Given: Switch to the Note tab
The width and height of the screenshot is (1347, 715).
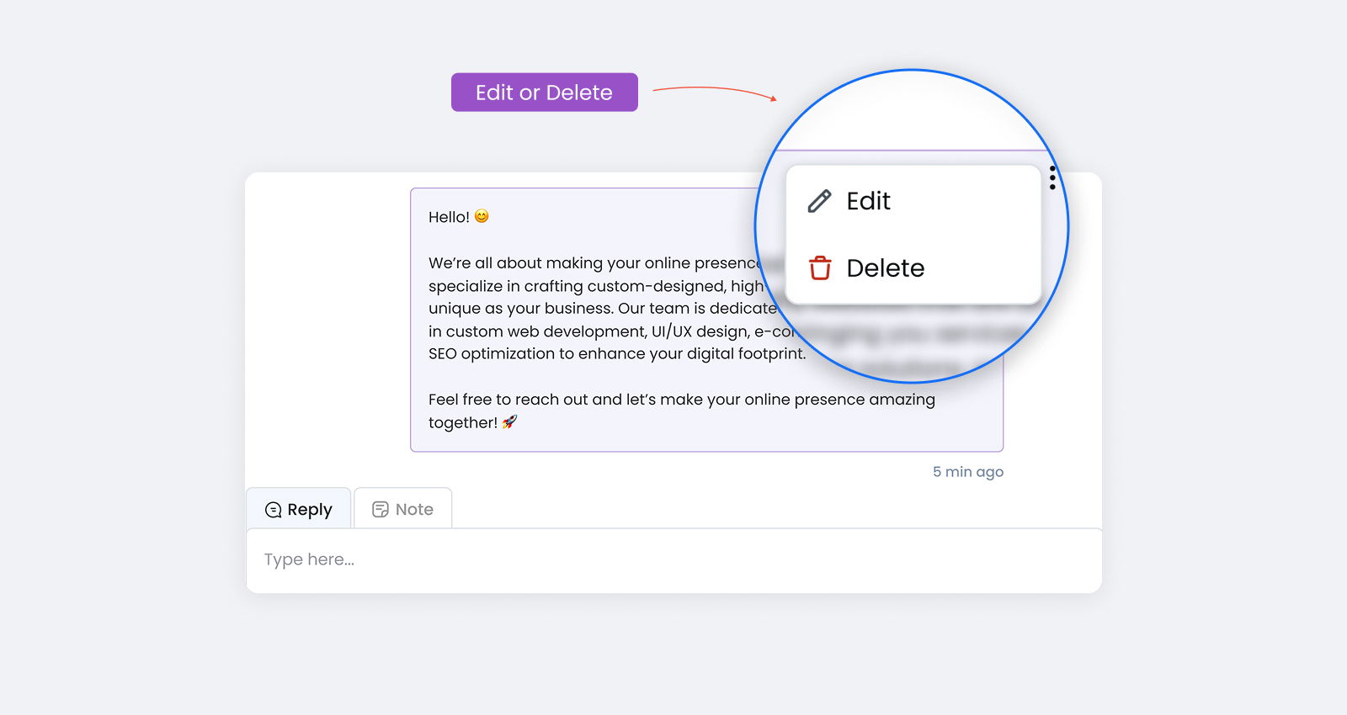Looking at the screenshot, I should (x=403, y=509).
